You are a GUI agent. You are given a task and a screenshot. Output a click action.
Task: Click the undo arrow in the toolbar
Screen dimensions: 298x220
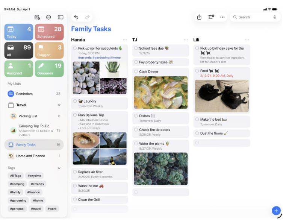coord(76,17)
